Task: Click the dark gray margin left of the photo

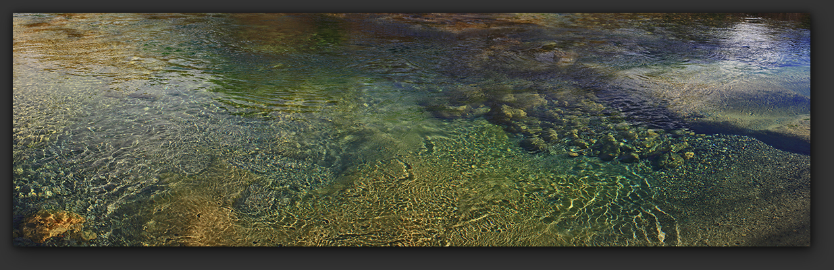Action: [6, 135]
